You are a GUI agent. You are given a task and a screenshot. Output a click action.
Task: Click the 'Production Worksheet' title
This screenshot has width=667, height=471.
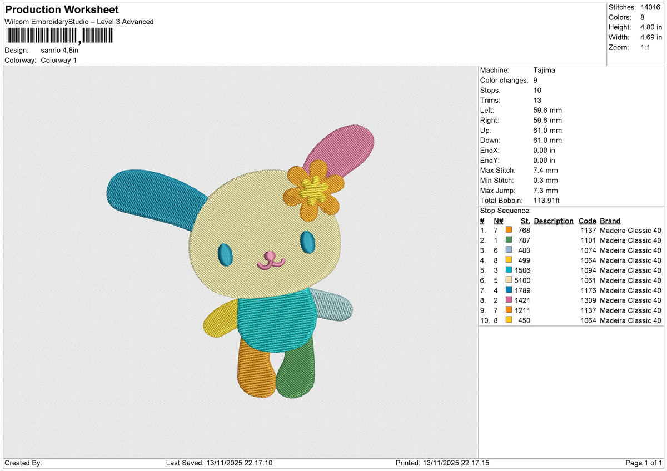pyautogui.click(x=62, y=10)
